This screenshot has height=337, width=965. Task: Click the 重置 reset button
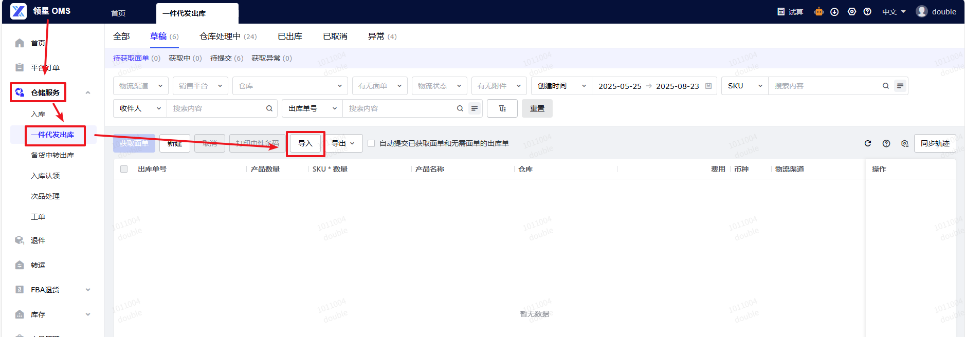[537, 108]
